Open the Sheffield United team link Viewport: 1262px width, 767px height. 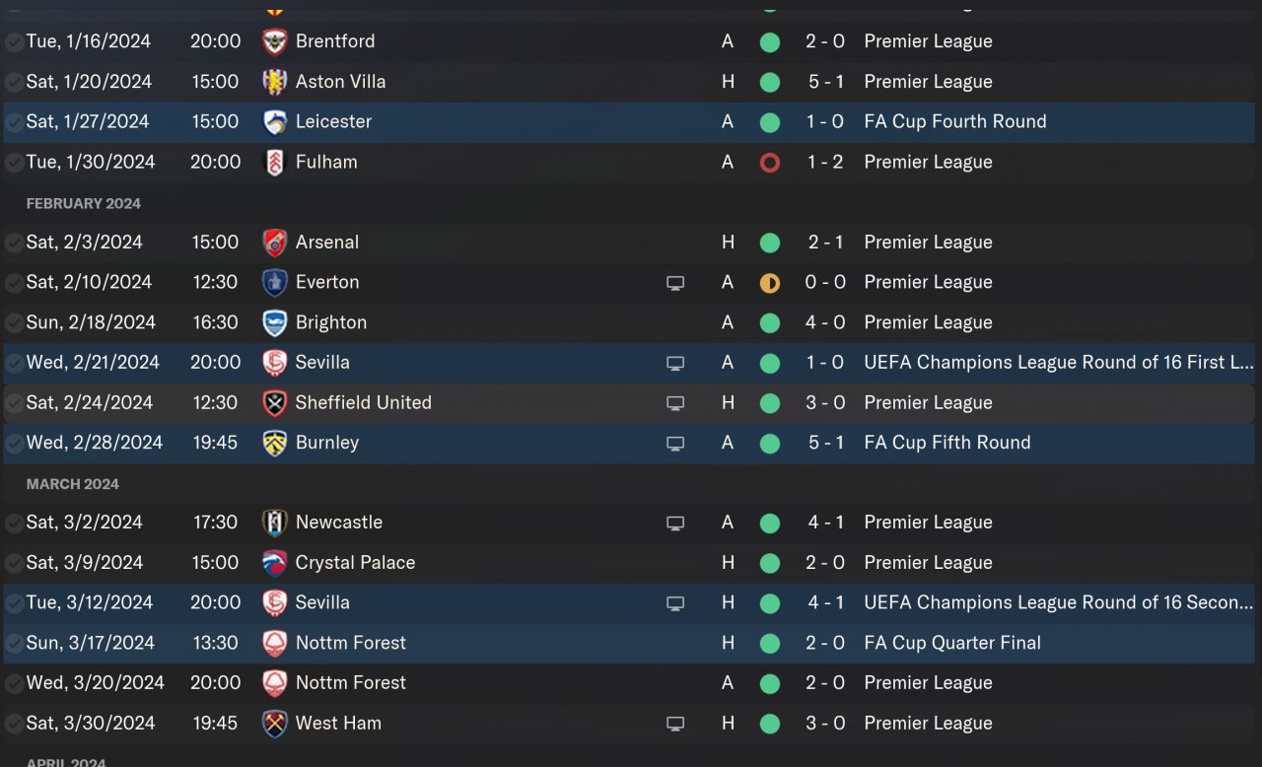[x=363, y=403]
